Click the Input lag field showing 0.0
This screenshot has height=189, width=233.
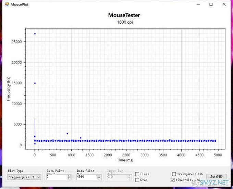(x=117, y=177)
